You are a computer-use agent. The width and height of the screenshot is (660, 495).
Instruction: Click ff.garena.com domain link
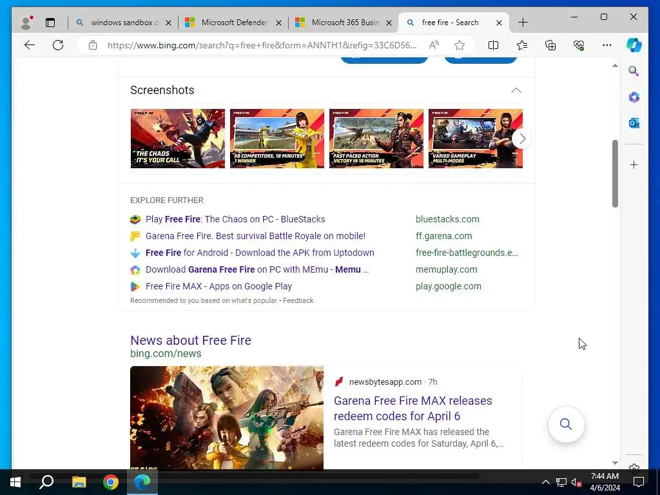[443, 236]
